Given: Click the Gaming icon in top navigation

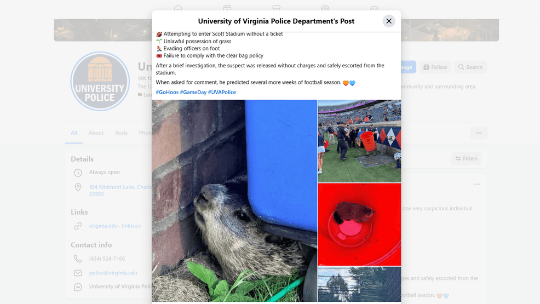Looking at the screenshot, I should 375,8.
